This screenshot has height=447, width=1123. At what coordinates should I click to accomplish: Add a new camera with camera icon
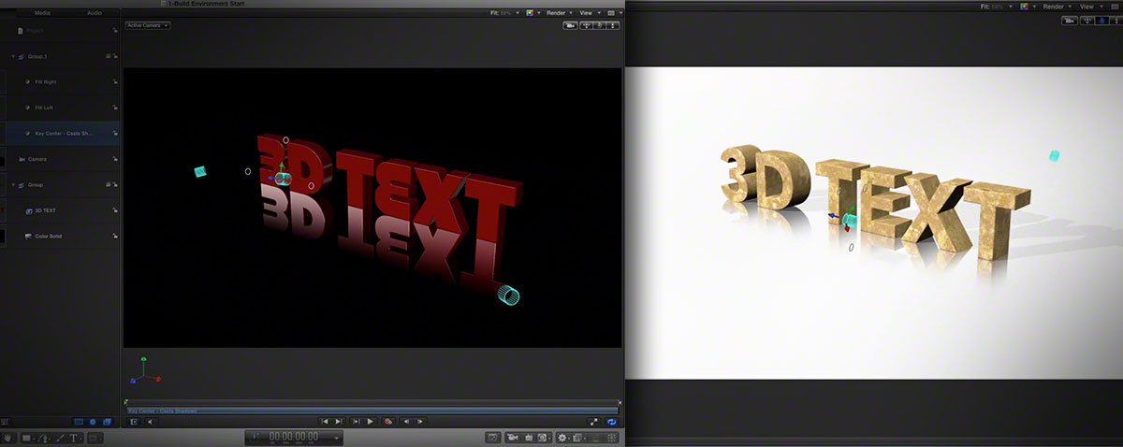click(512, 437)
